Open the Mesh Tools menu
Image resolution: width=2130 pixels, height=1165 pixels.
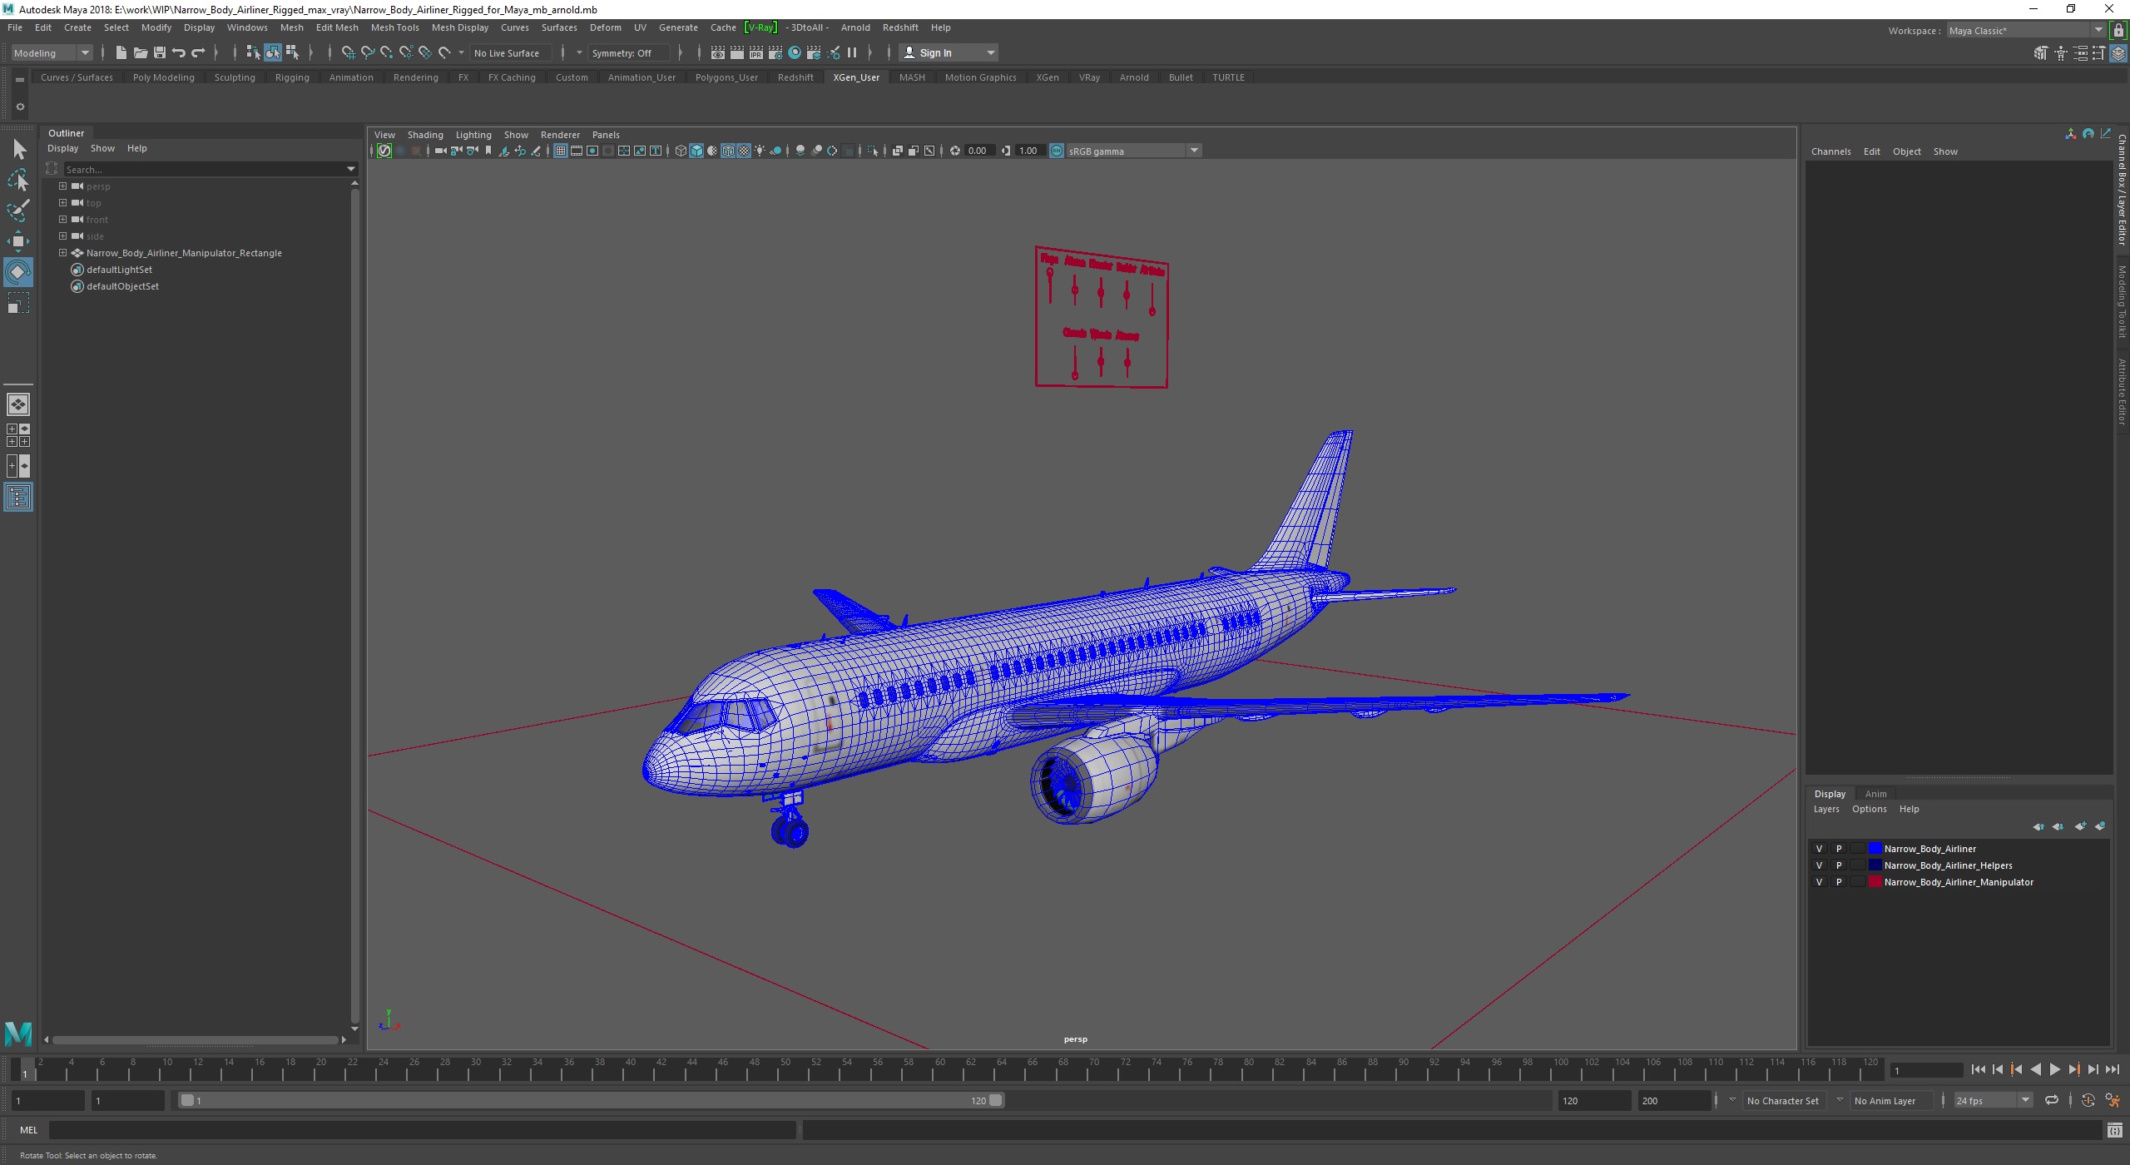pos(394,27)
